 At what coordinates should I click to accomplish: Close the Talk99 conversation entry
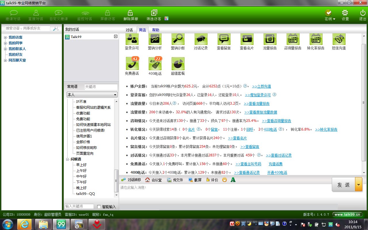[116, 37]
